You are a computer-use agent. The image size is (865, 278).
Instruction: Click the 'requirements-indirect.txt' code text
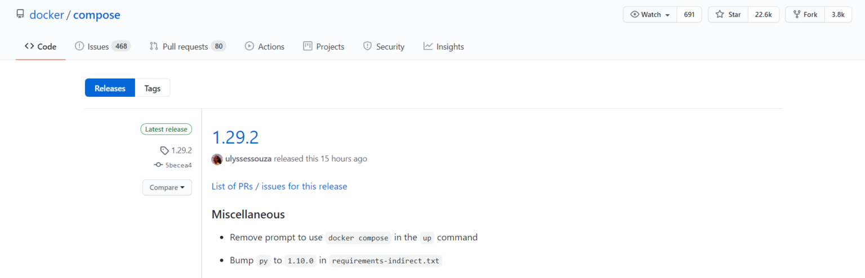(386, 261)
